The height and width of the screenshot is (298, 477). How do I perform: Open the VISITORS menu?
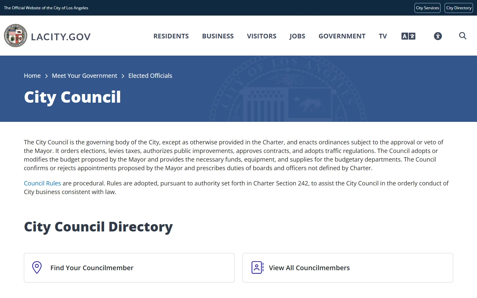click(x=262, y=36)
